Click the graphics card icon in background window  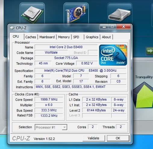click(76, 14)
